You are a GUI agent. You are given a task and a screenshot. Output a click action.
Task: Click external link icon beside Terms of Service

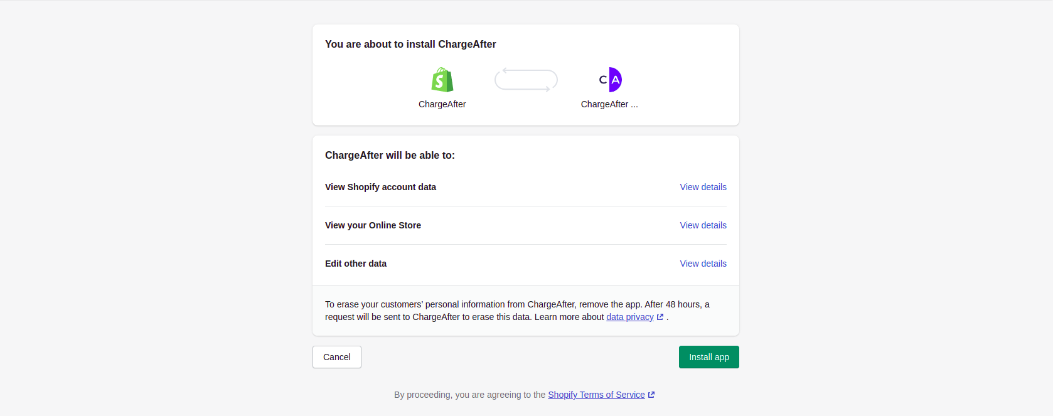coord(651,395)
